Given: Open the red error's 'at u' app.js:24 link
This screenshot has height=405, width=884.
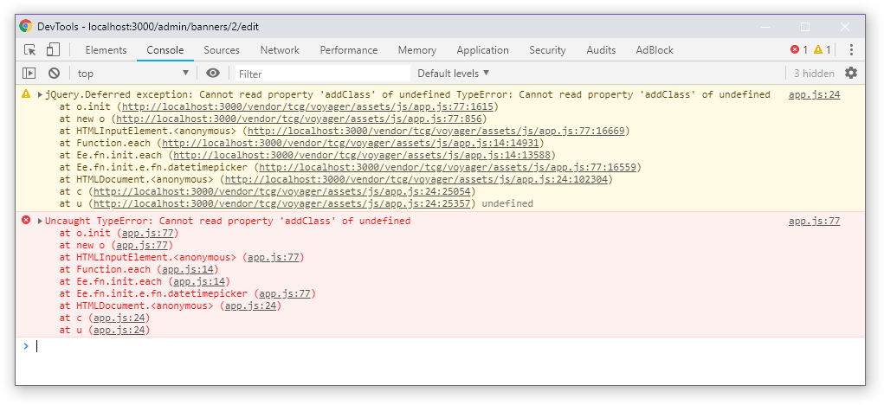Looking at the screenshot, I should coord(119,330).
